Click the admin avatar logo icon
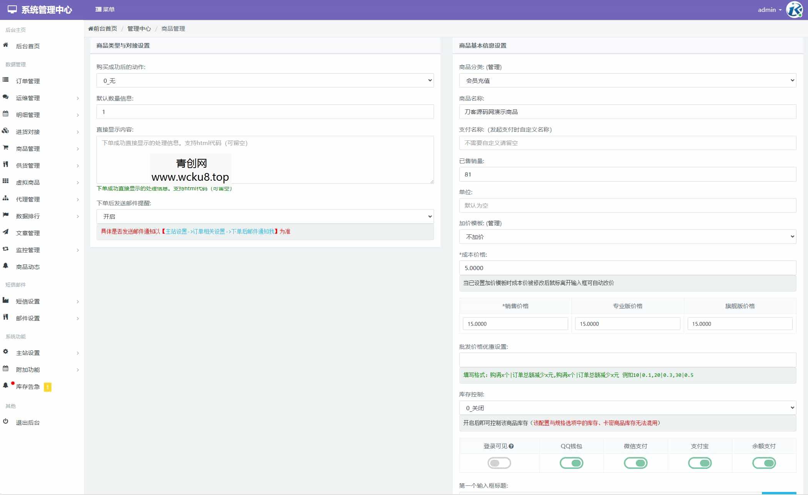Screen dimensions: 808x495 [794, 10]
